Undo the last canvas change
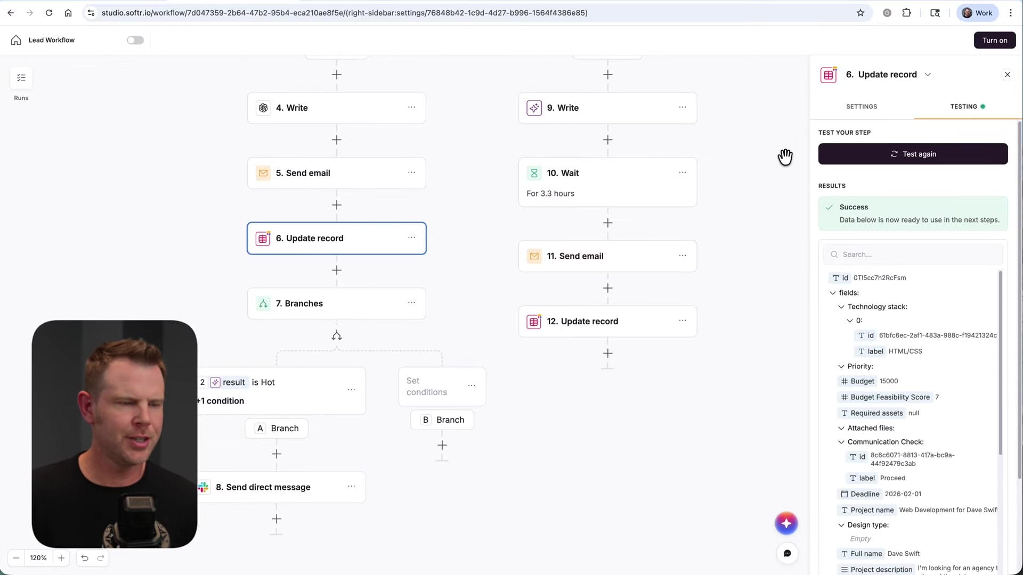Image resolution: width=1023 pixels, height=575 pixels. (85, 558)
